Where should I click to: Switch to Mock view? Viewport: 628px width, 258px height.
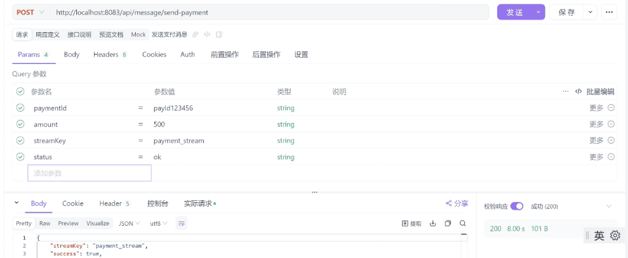[x=138, y=34]
